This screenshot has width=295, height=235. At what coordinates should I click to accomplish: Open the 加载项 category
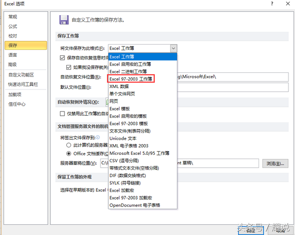coord(26,94)
